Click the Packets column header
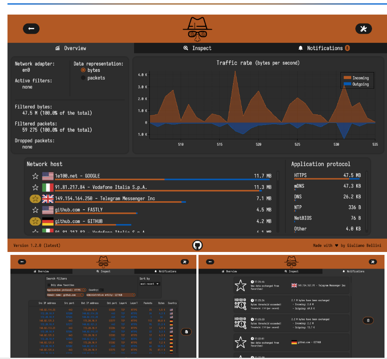Viewport: 387px width, 359px height. point(148,303)
